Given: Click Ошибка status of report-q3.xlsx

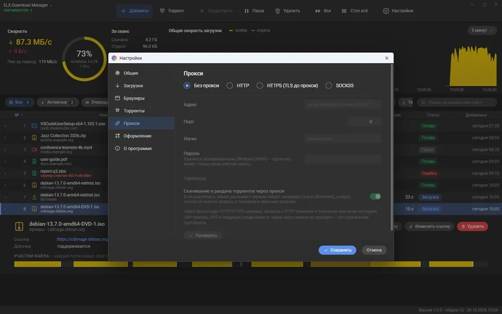Looking at the screenshot, I should [429, 173].
